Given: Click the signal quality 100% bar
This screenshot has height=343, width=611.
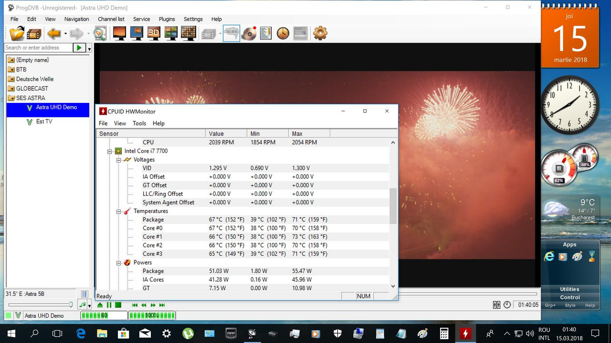Looking at the screenshot, I should tap(152, 315).
